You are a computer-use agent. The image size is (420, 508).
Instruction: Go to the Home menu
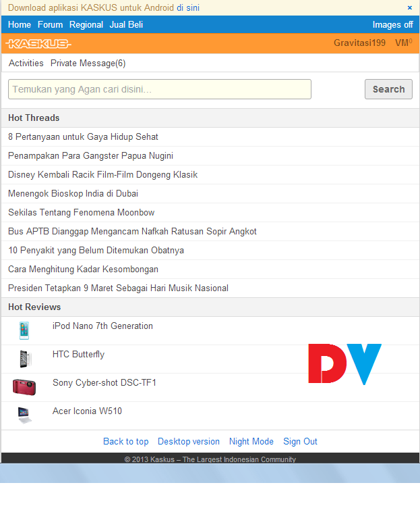coord(20,24)
